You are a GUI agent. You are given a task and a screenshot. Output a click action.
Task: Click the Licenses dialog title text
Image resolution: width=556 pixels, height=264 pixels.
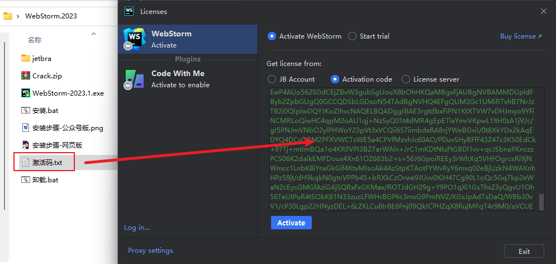point(154,12)
